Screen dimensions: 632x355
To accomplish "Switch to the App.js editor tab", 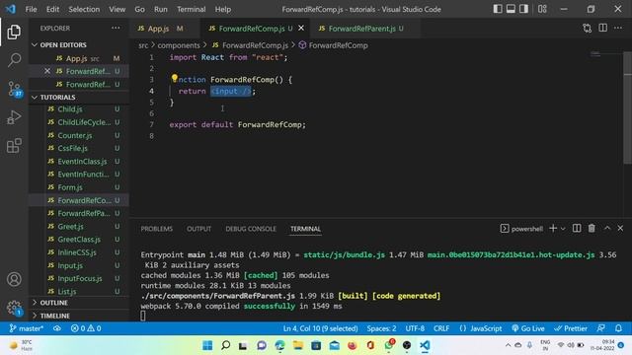I will (x=158, y=29).
